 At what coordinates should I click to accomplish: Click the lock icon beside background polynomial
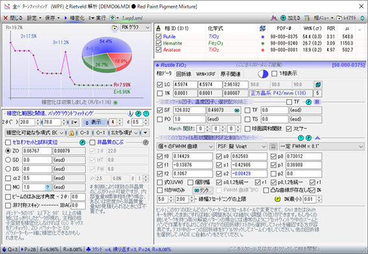pyautogui.click(x=71, y=133)
